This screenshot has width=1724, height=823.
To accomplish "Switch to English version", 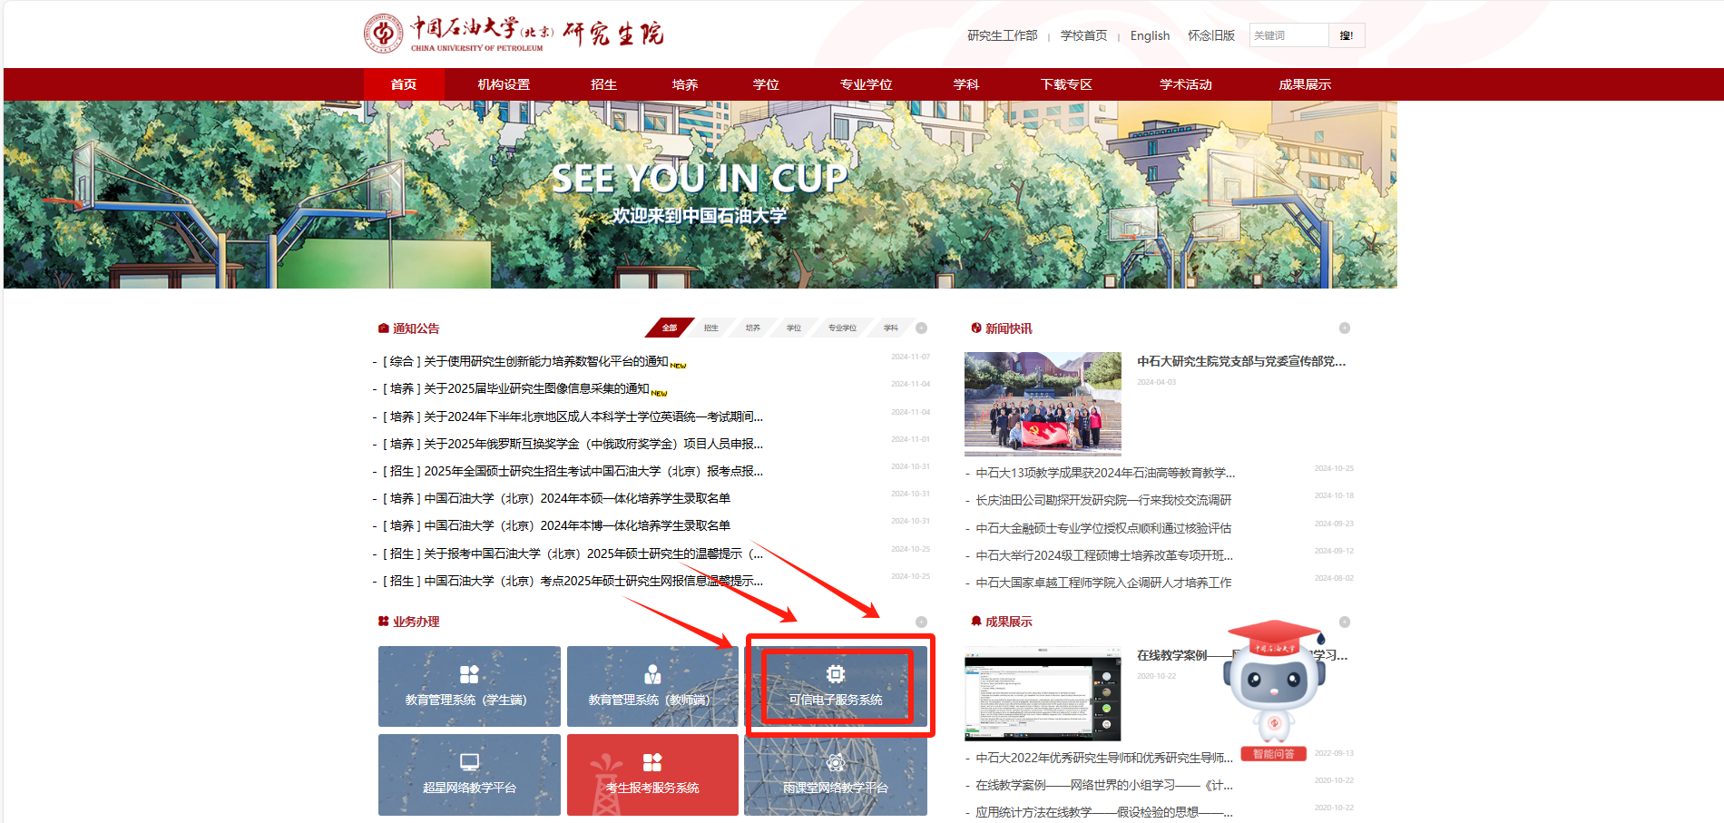I will click(1150, 35).
